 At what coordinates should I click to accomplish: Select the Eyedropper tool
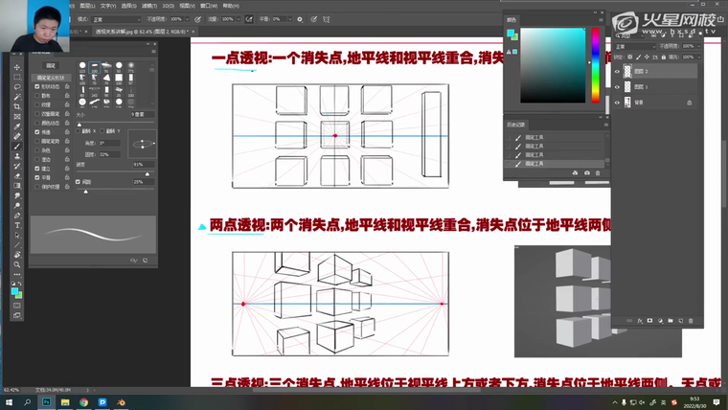coord(17,125)
